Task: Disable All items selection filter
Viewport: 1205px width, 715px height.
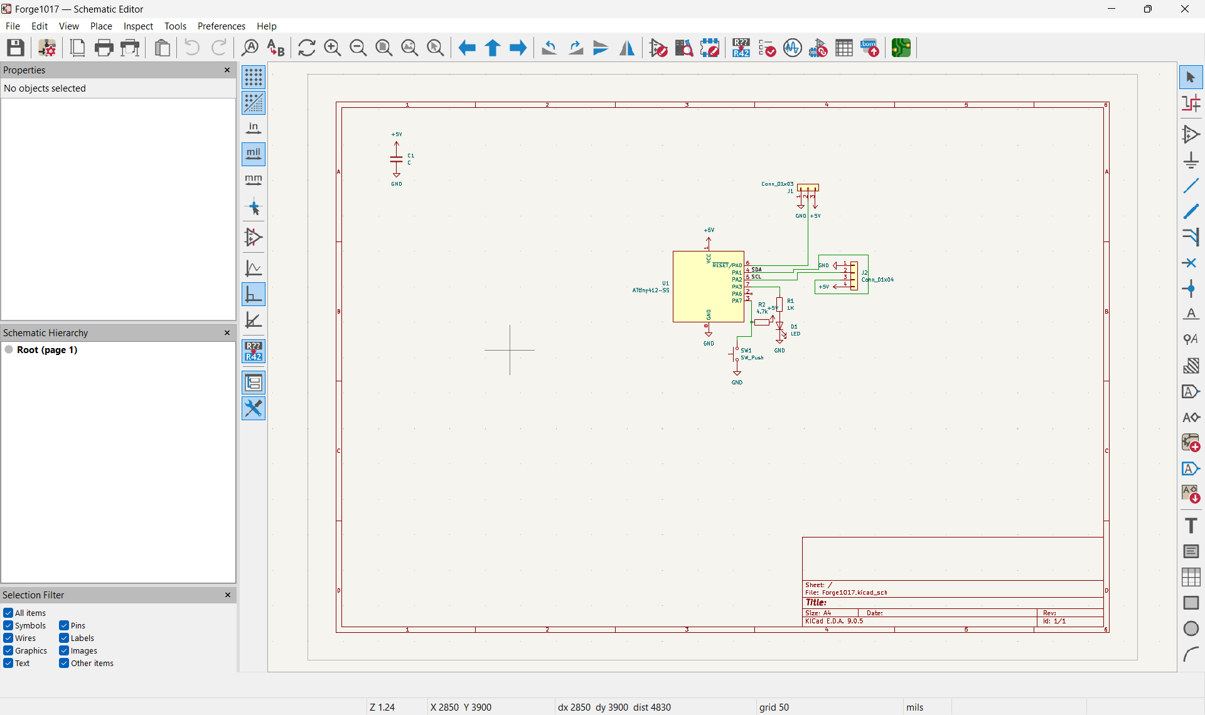Action: tap(8, 613)
